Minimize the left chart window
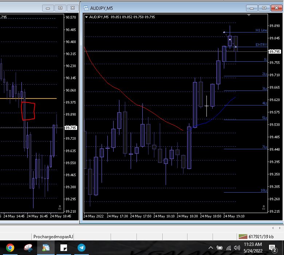Image resolution: width=284 pixels, height=255 pixels. (48, 8)
